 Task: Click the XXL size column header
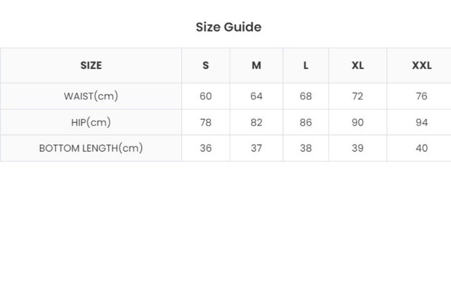coord(421,66)
